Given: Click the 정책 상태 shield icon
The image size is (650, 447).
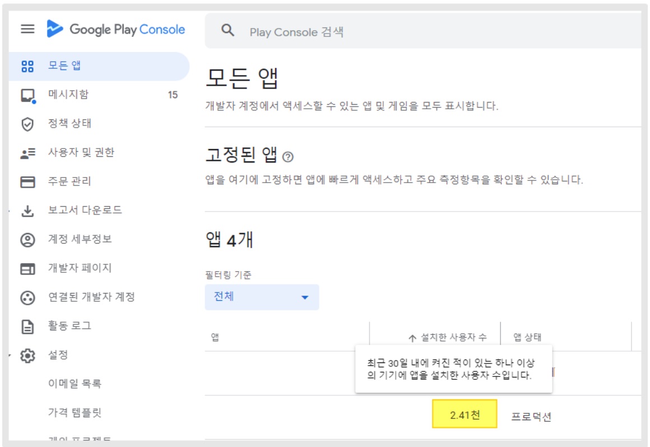Looking at the screenshot, I should coord(27,124).
